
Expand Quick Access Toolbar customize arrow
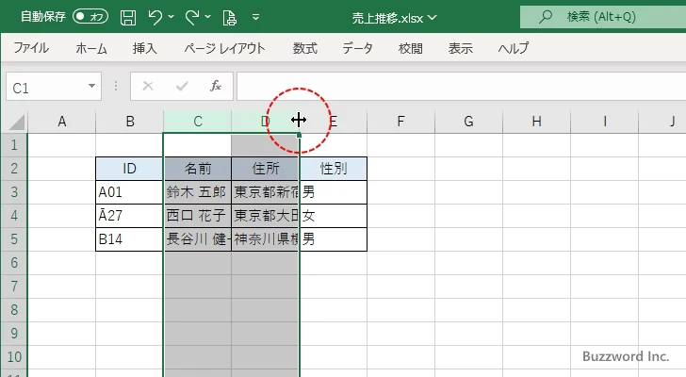point(256,18)
